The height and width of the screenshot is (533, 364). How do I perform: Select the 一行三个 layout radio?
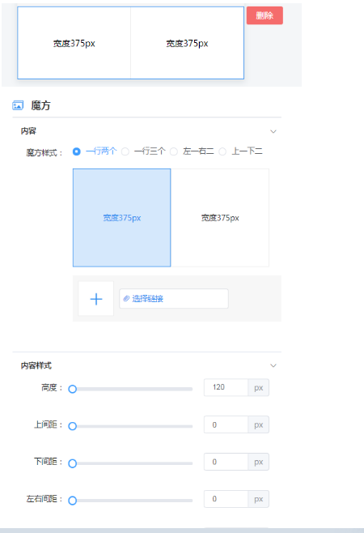pos(125,151)
